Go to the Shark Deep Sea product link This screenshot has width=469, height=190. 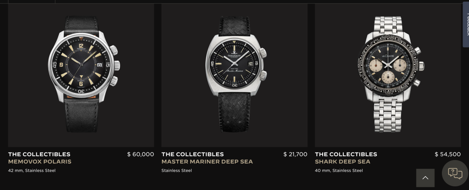[x=342, y=162]
